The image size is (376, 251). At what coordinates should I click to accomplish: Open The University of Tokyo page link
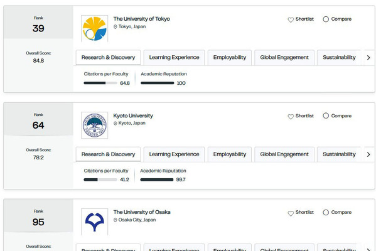(141, 19)
